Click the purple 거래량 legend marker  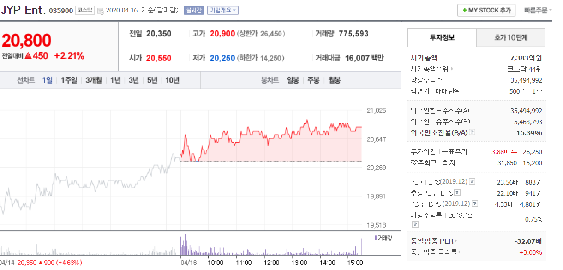376,238
